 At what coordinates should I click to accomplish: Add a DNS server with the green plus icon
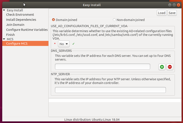coord(162,67)
